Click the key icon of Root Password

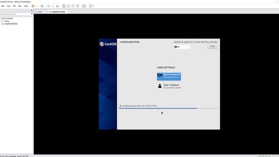160,75
